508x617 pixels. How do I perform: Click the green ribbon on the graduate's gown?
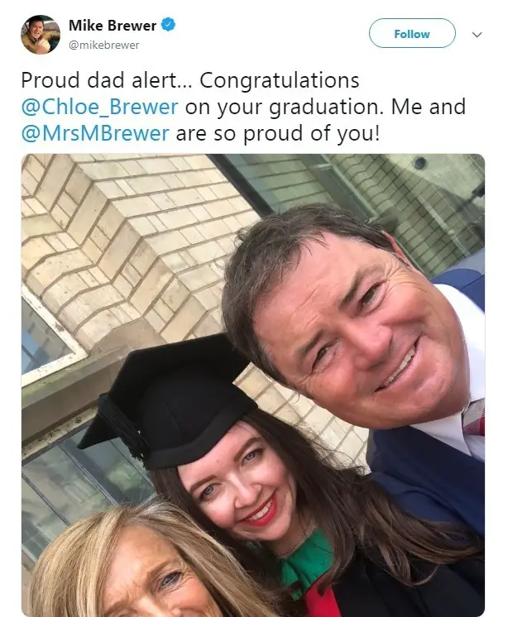tap(308, 558)
